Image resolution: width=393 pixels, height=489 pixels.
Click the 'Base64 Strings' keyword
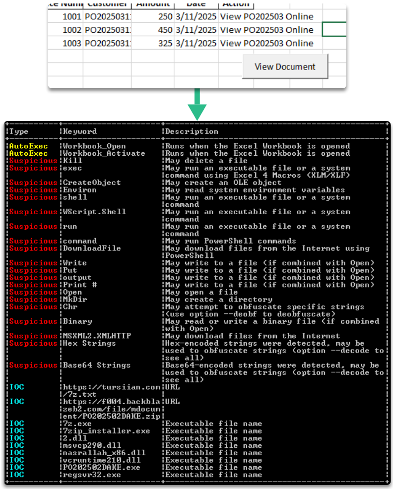[x=97, y=365]
